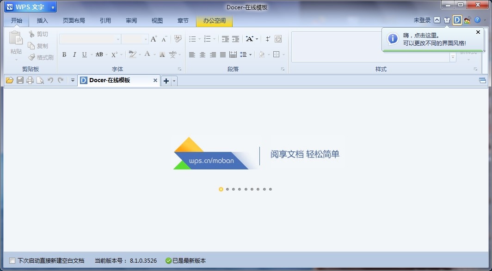492x271 pixels.
Task: Expand the font name combo box
Action: (x=118, y=39)
